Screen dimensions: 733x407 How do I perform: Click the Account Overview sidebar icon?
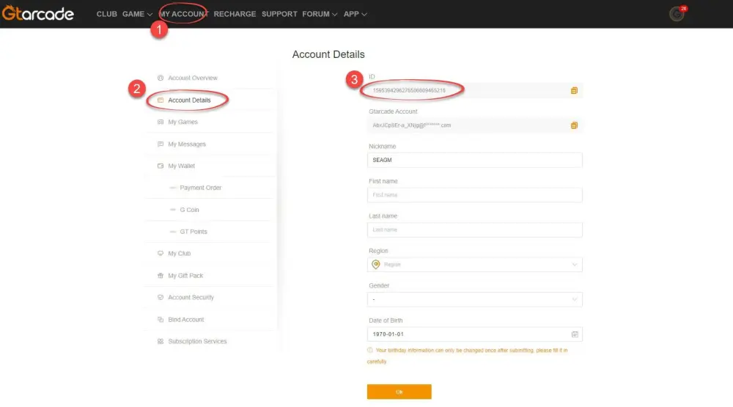[161, 78]
